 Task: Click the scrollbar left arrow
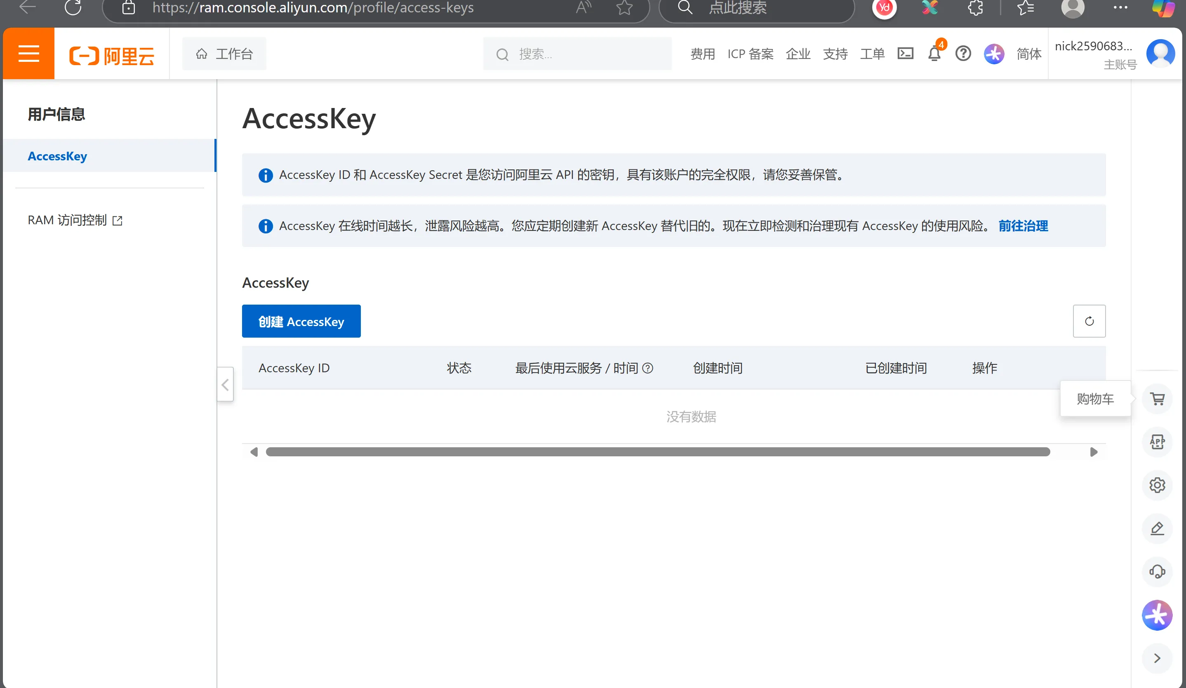[x=254, y=452]
